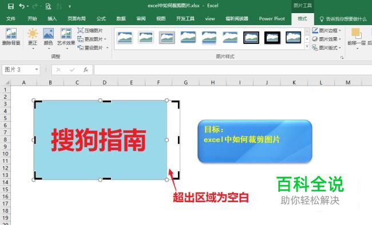The image size is (372, 225).
Task: Open the undo history dropdown arrow
Action: pos(28,6)
